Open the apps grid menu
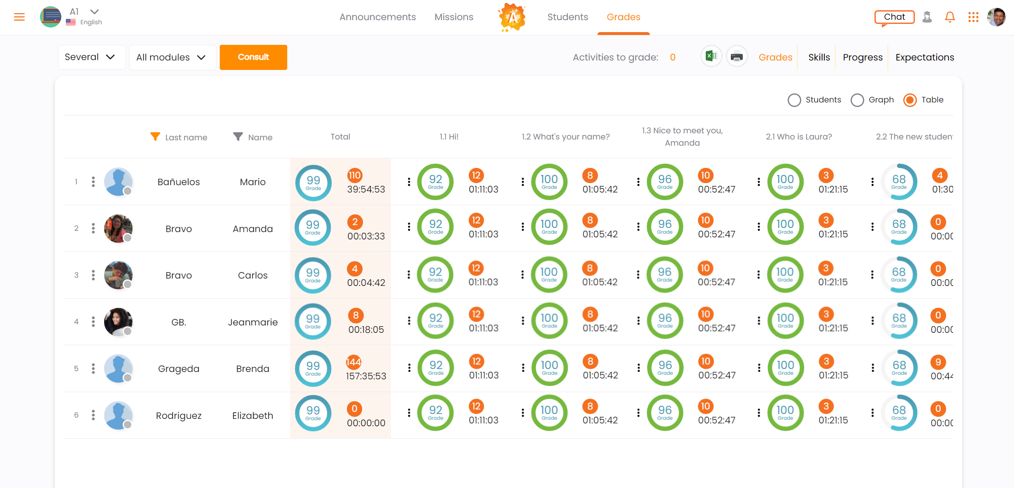Viewport: 1014px width, 488px height. click(x=973, y=17)
